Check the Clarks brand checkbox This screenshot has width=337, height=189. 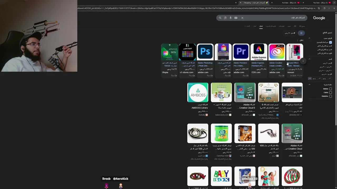[330, 92]
